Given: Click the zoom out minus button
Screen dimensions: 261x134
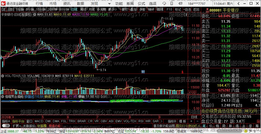Looking at the screenshot, I should 198,121.
